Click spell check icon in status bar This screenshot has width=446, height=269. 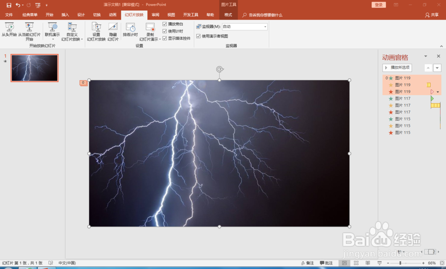(51, 263)
